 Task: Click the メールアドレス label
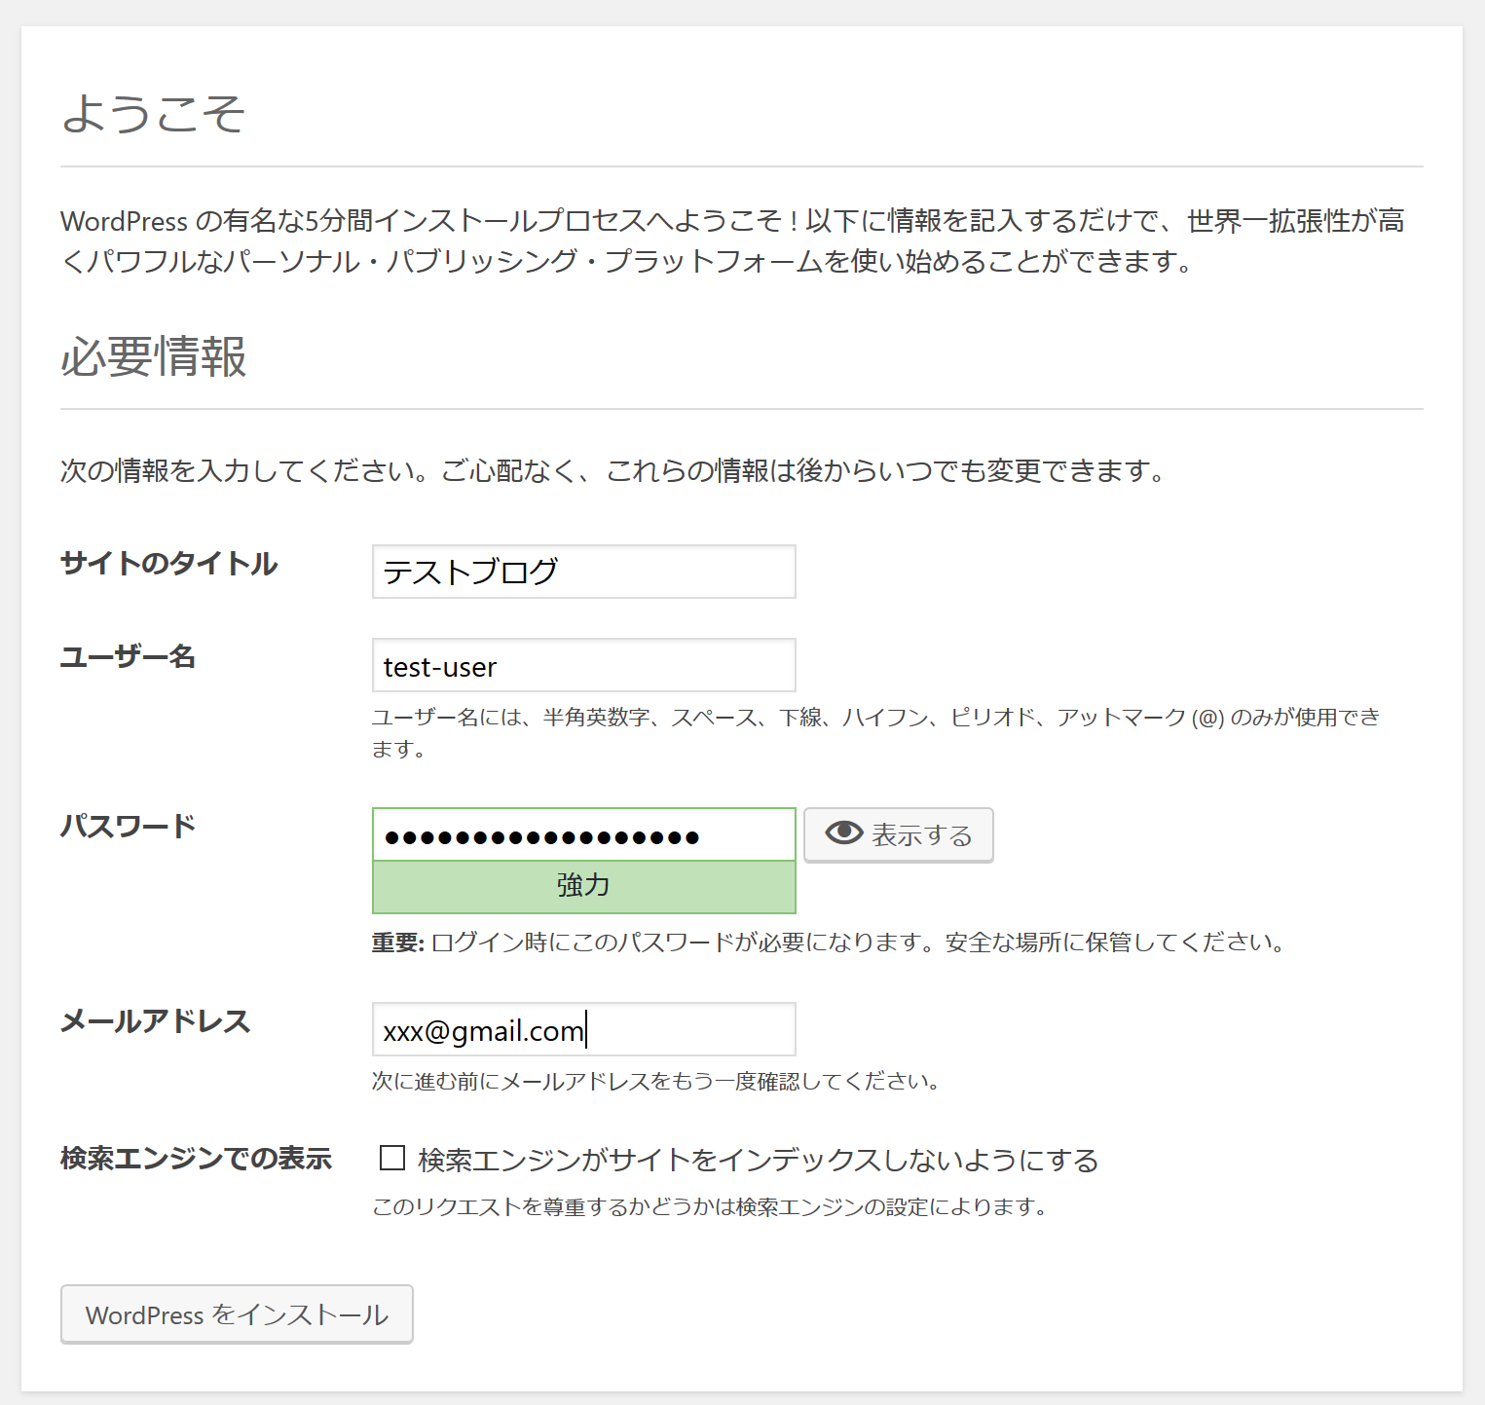(x=155, y=1021)
